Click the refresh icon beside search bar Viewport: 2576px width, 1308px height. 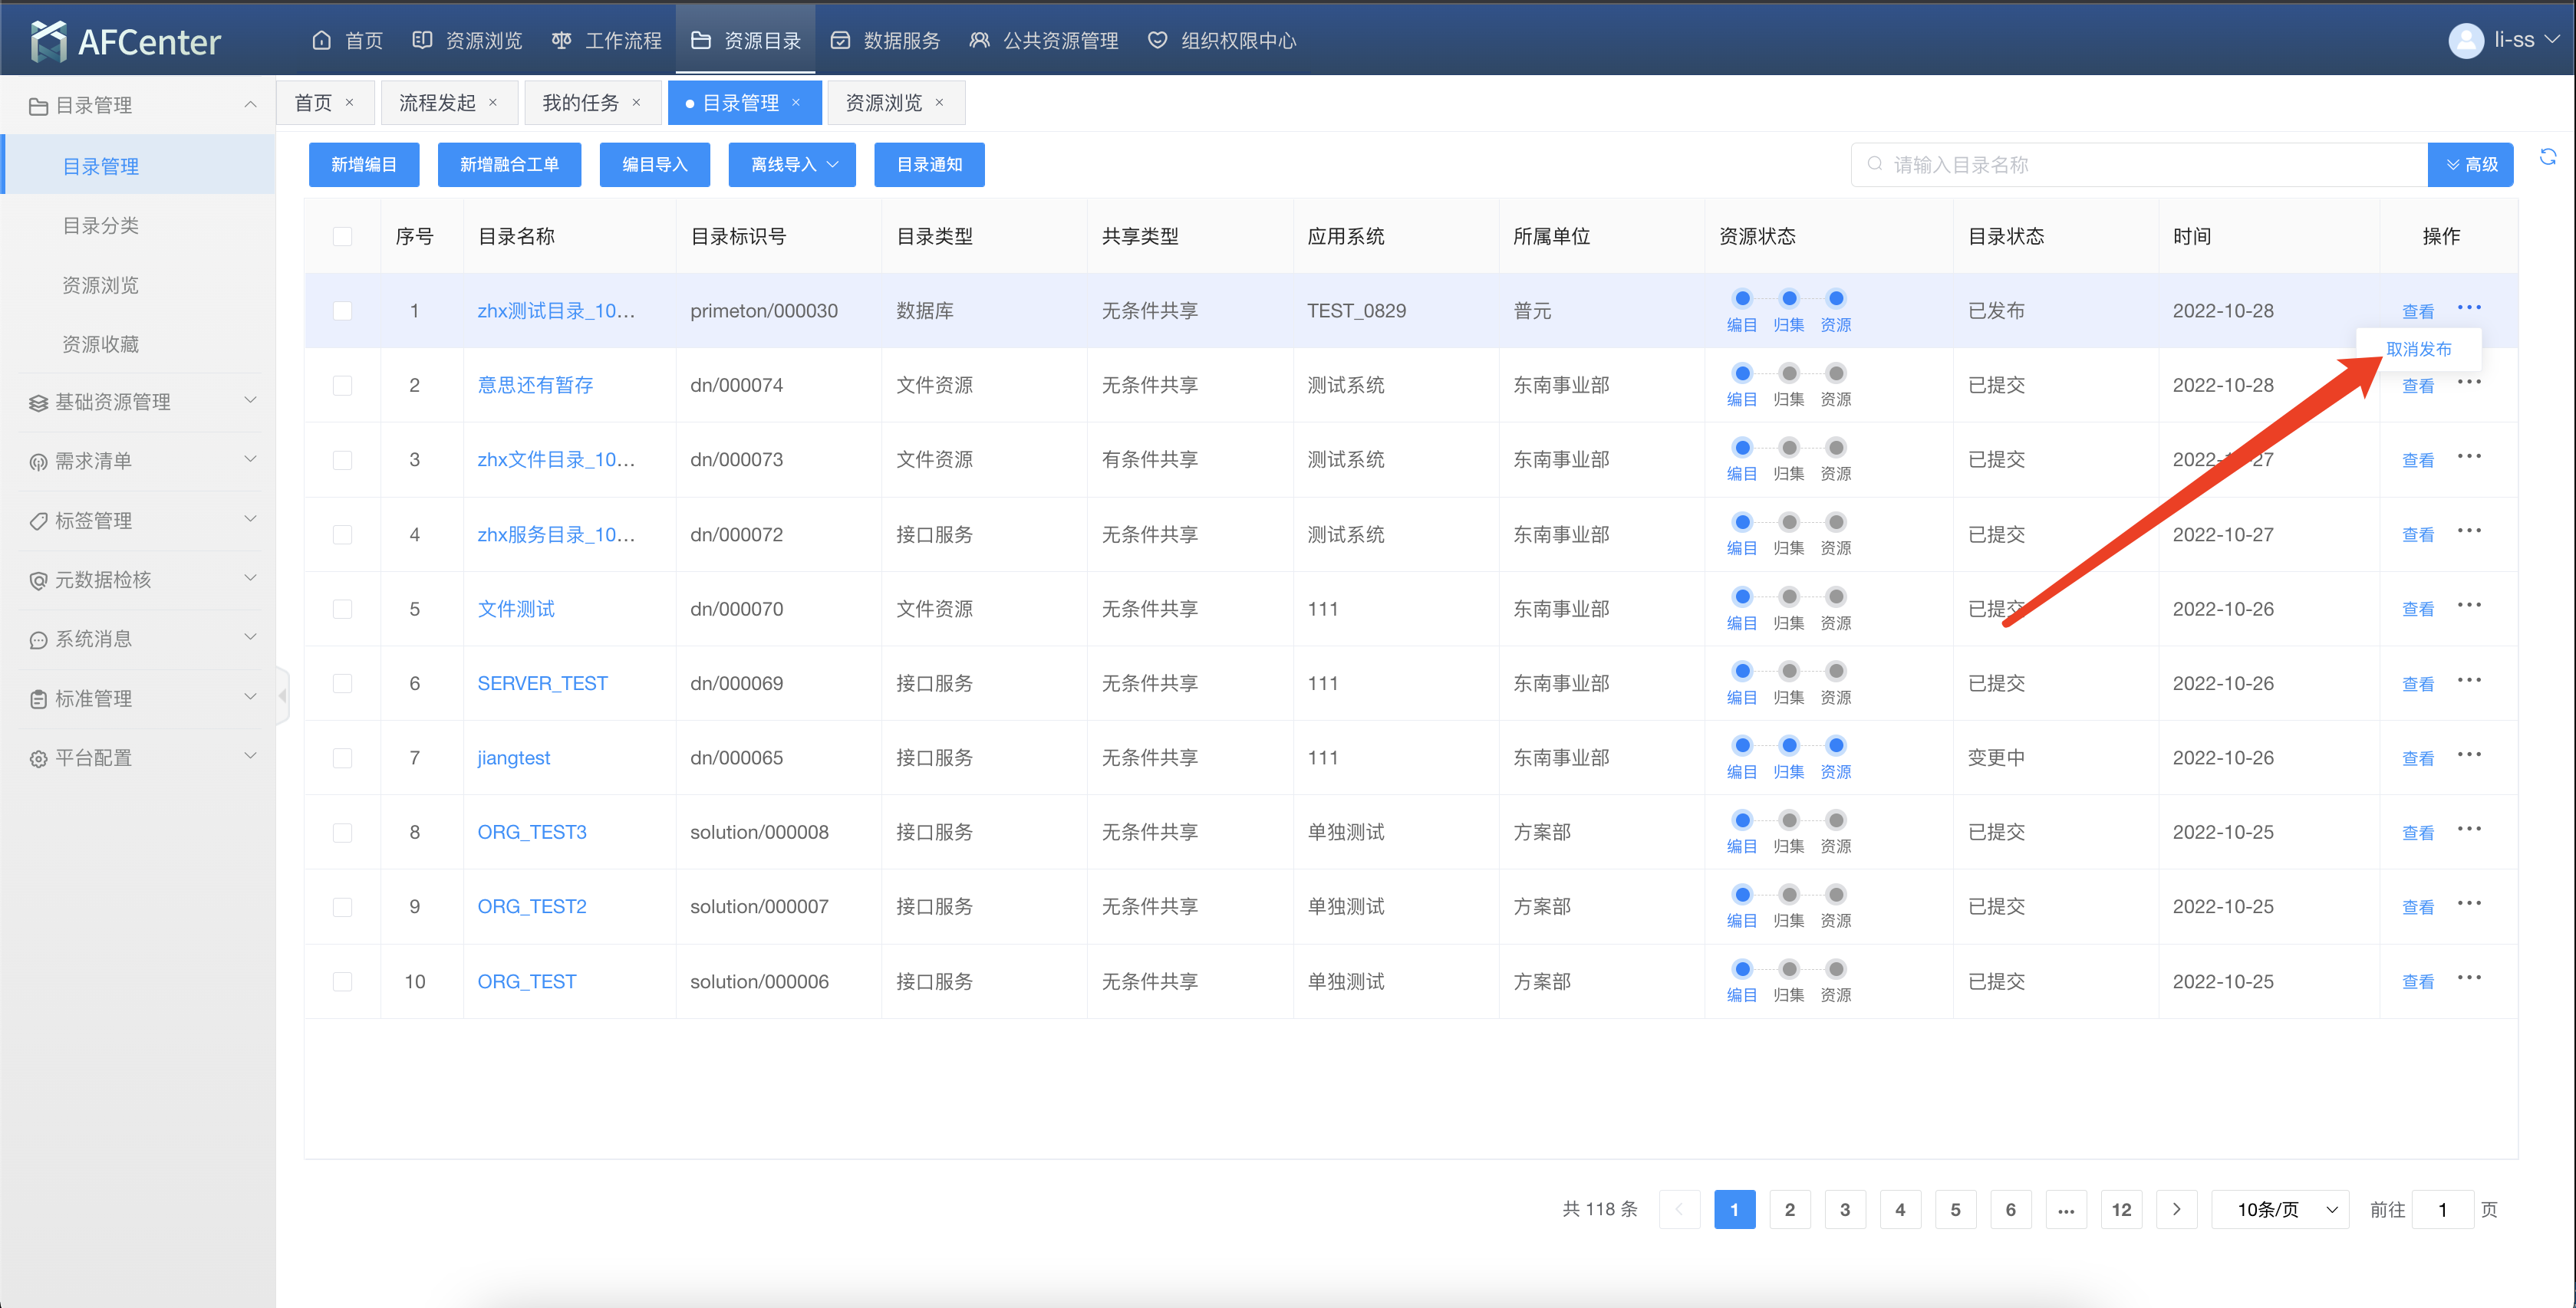(x=2547, y=157)
